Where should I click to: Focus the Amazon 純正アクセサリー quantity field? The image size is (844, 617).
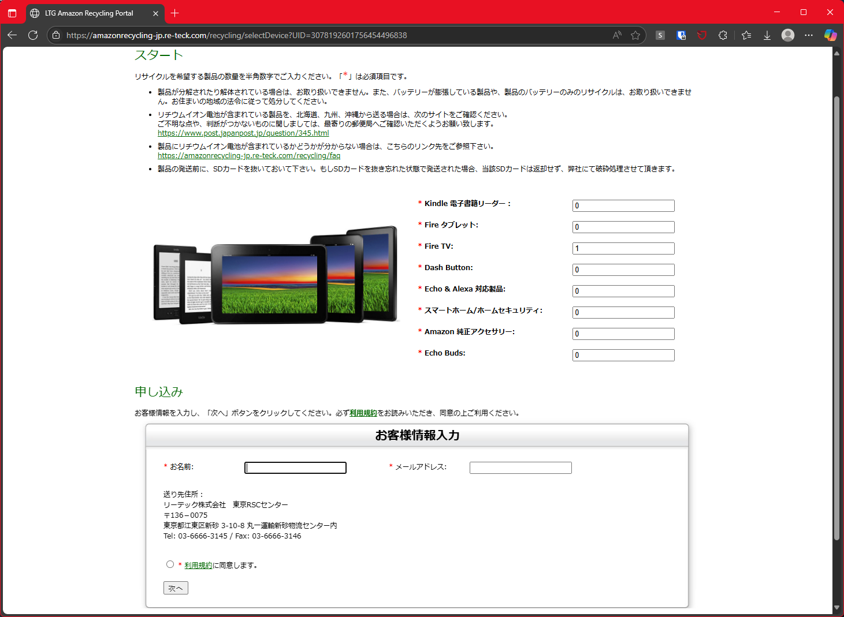(623, 334)
